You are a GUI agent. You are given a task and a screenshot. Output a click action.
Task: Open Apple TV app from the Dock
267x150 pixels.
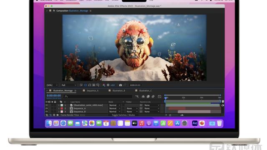tap(134, 123)
